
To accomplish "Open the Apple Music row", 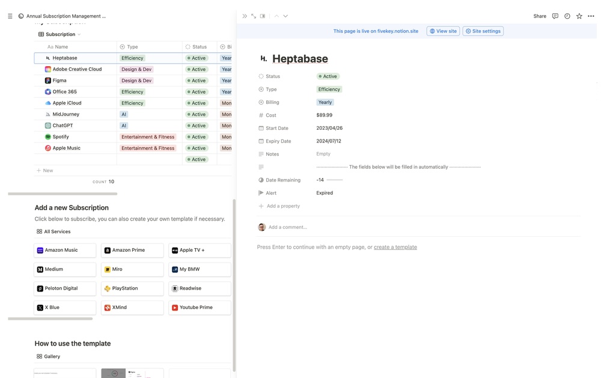I will tap(67, 148).
